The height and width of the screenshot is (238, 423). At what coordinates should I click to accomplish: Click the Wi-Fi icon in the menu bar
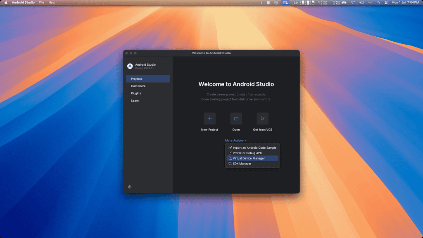point(370,2)
